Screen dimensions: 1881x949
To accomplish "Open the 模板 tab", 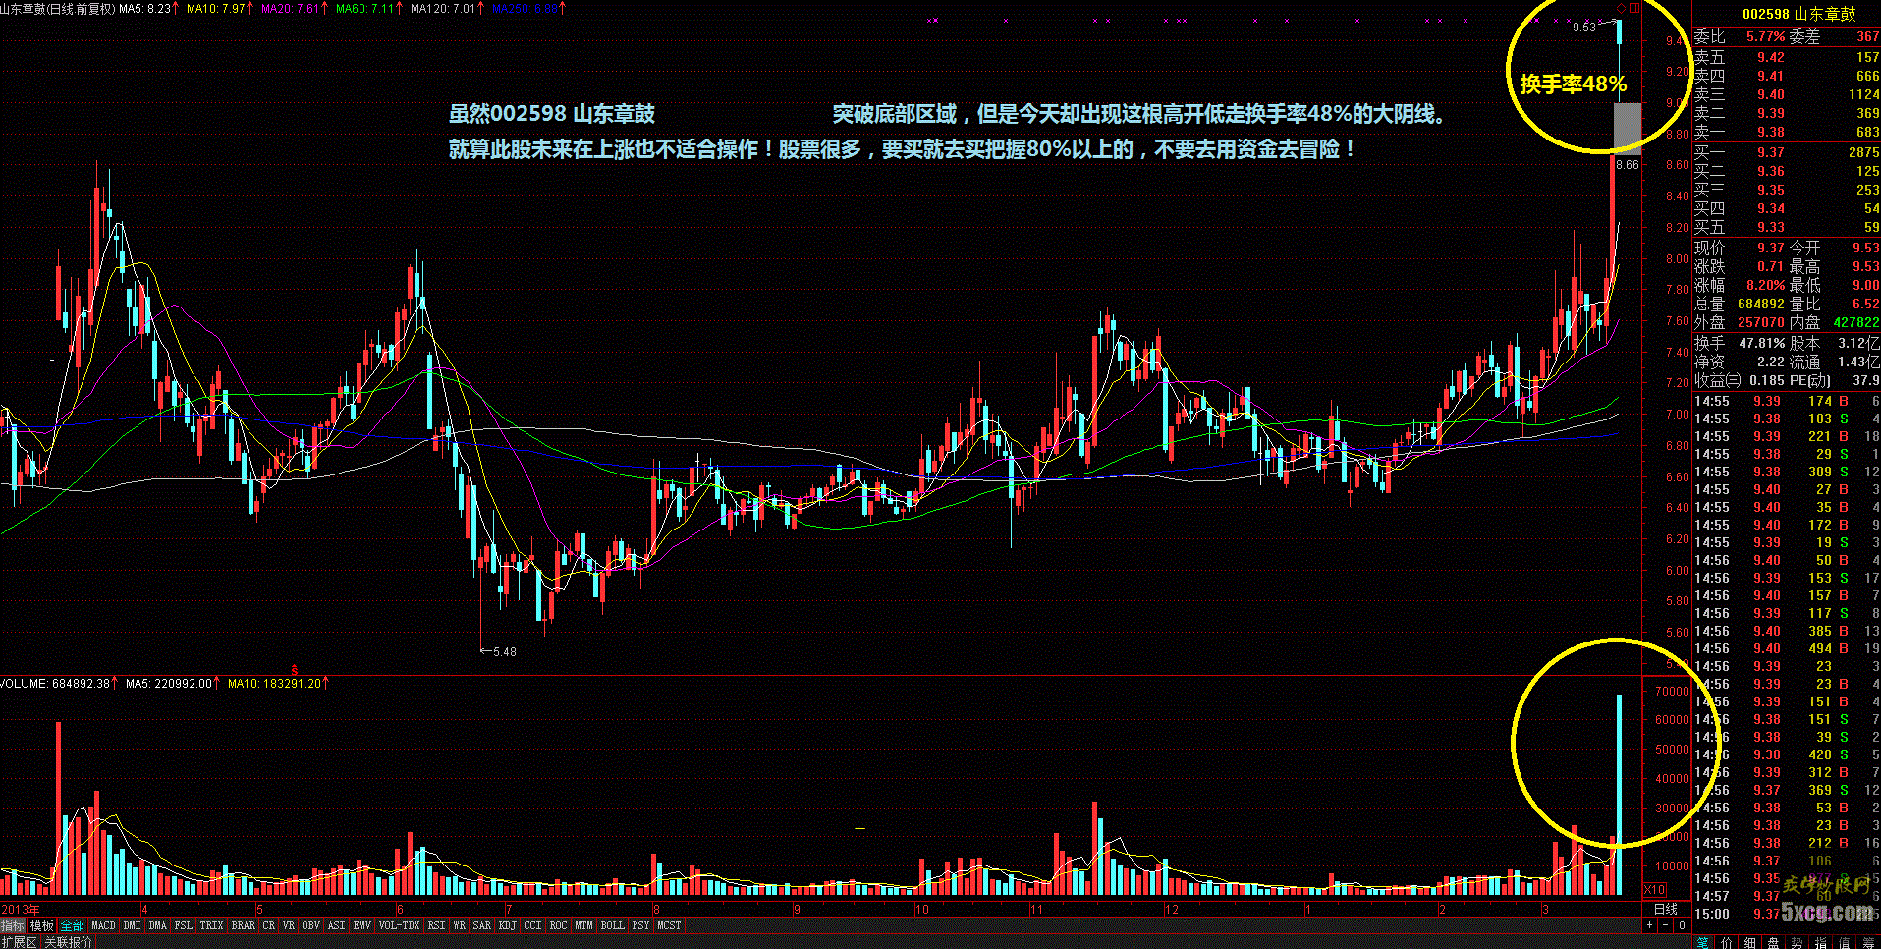I will (42, 925).
